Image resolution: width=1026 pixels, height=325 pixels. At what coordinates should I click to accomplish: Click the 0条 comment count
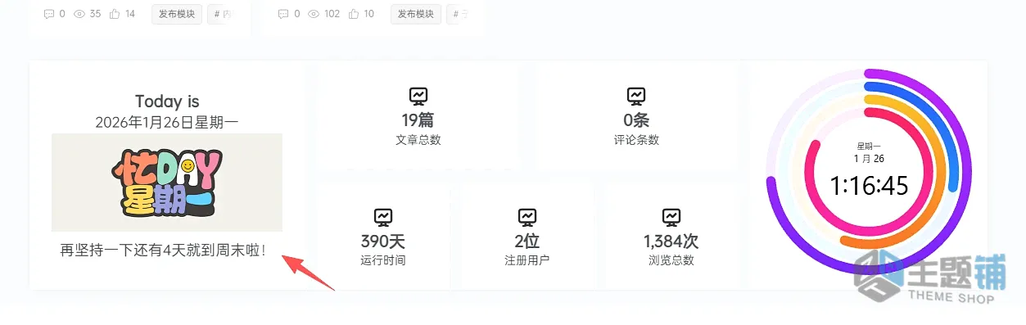coord(636,120)
